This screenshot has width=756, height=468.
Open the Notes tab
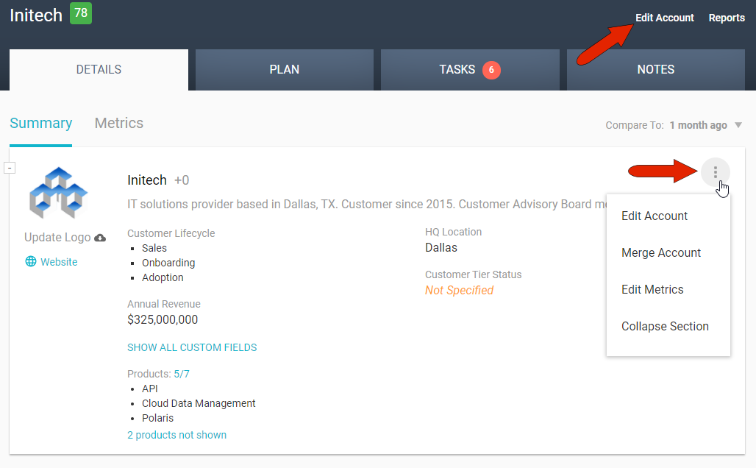click(655, 70)
